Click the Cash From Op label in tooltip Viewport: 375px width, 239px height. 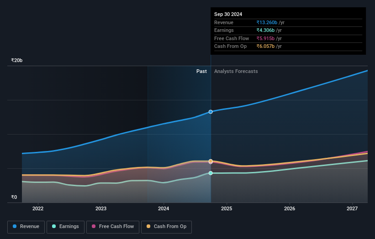tap(230, 47)
